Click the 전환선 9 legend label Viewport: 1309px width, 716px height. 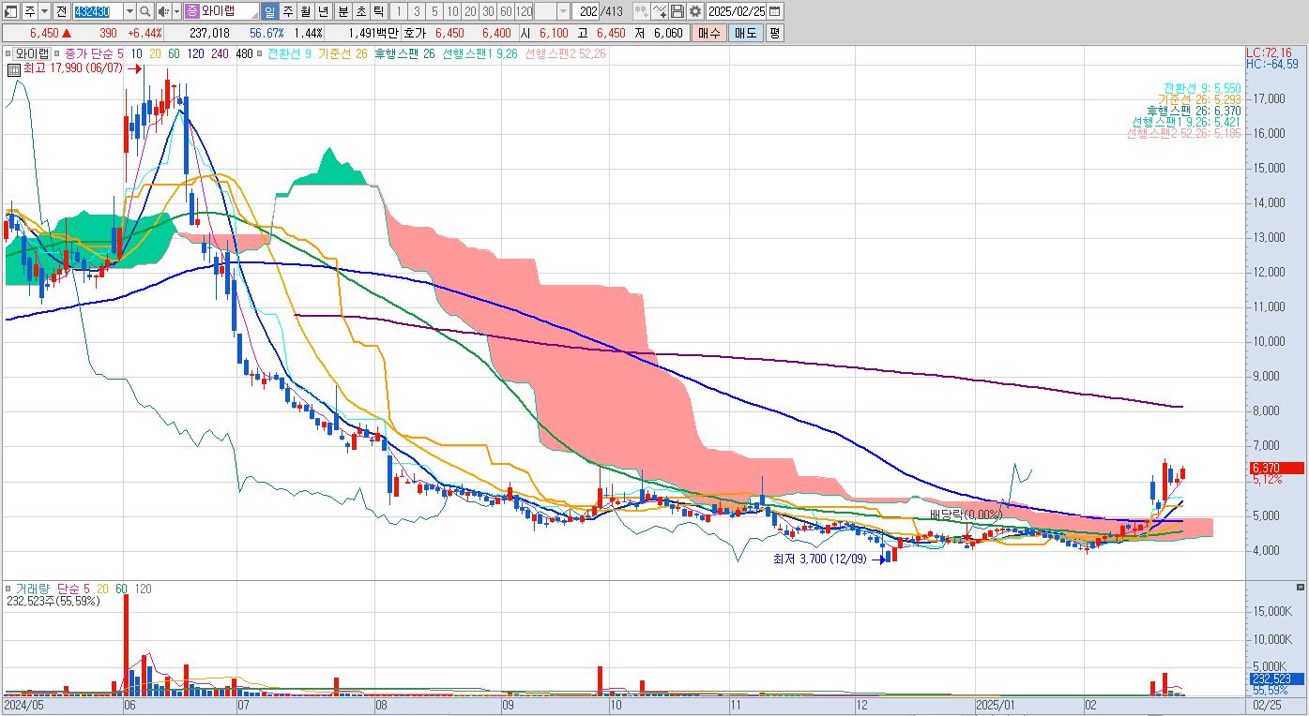(x=289, y=53)
